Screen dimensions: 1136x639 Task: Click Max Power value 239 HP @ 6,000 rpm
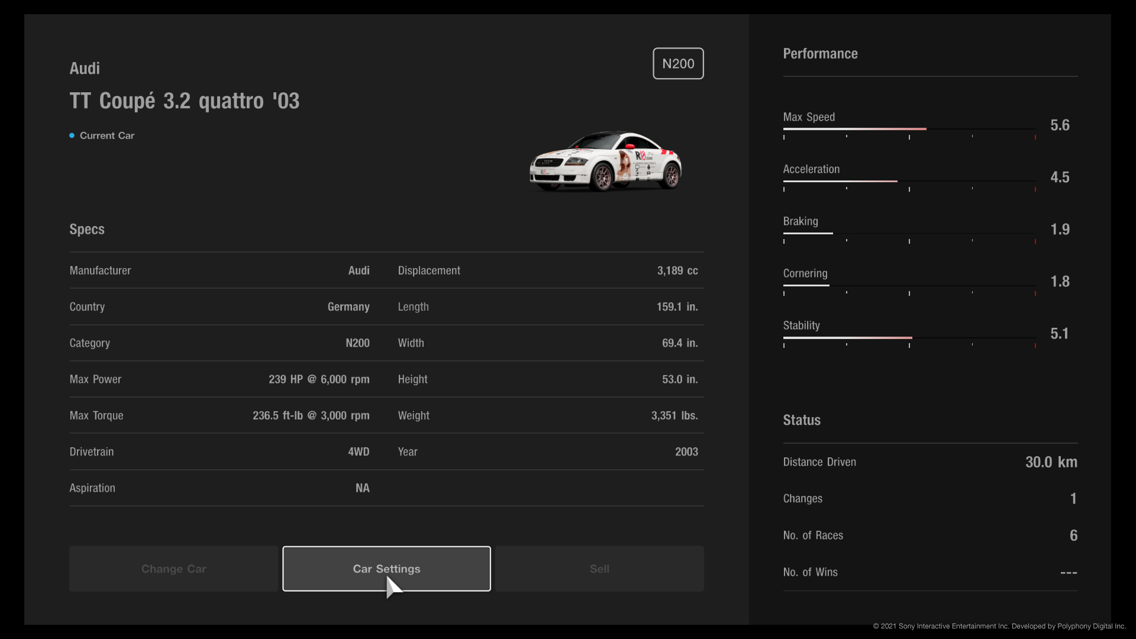point(319,379)
